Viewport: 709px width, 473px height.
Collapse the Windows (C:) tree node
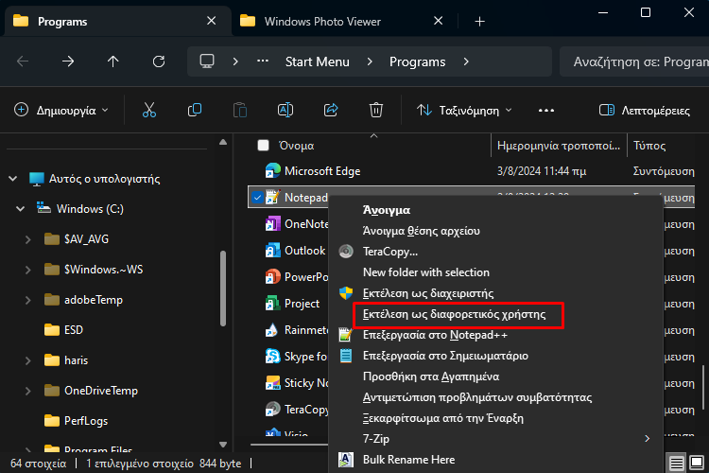pos(21,209)
